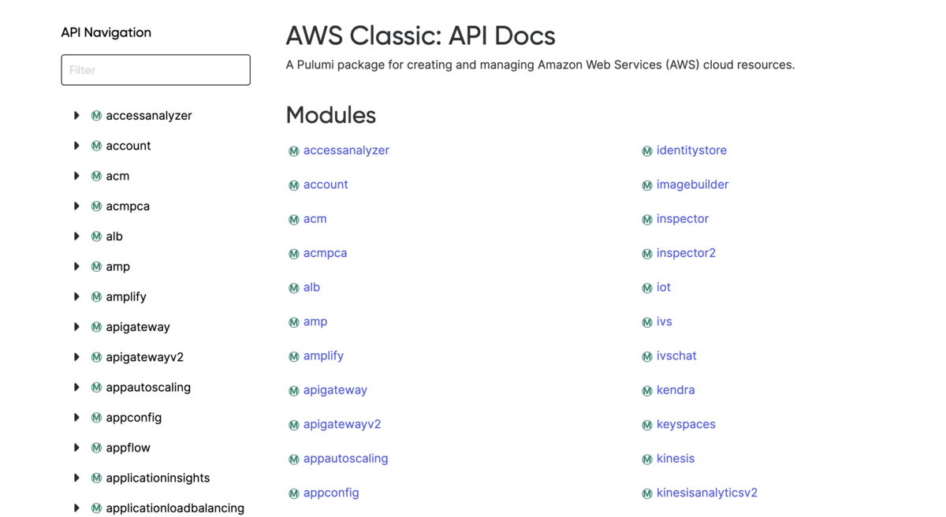946x517 pixels.
Task: Click module icon beside acm in sidebar
Action: click(x=96, y=176)
